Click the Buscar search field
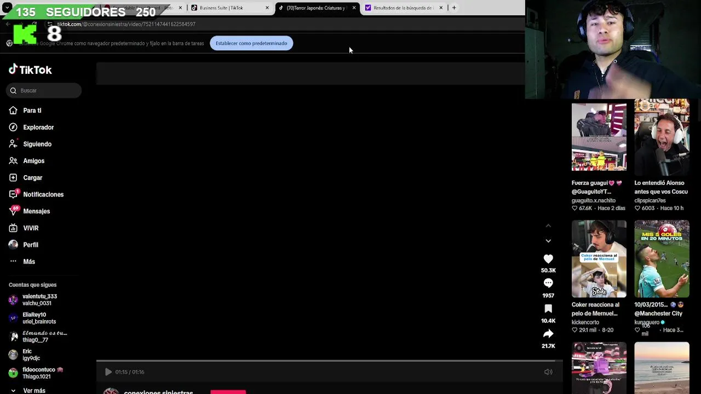 44,90
